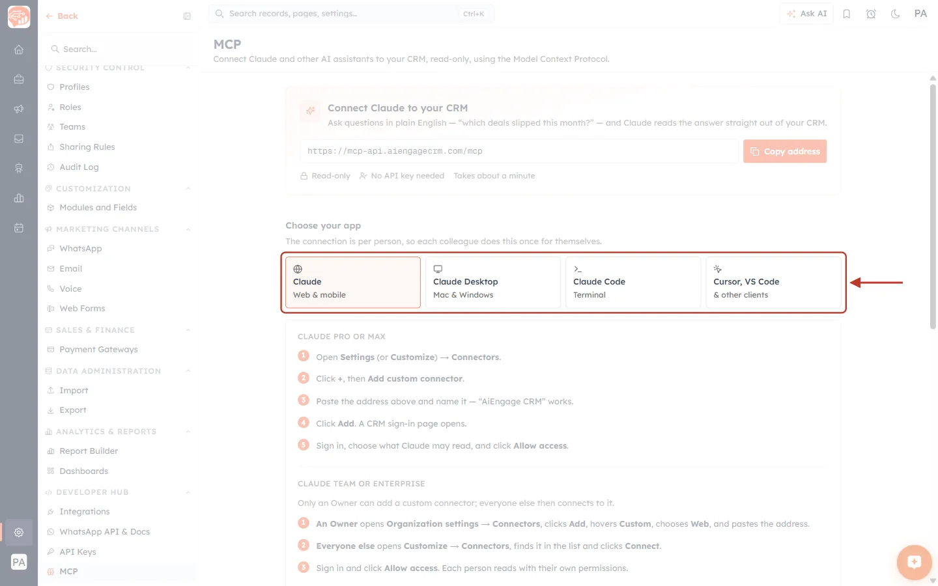Screen dimensions: 938x586
Task: Collapse the settings sidebar panel icon
Action: point(187,16)
